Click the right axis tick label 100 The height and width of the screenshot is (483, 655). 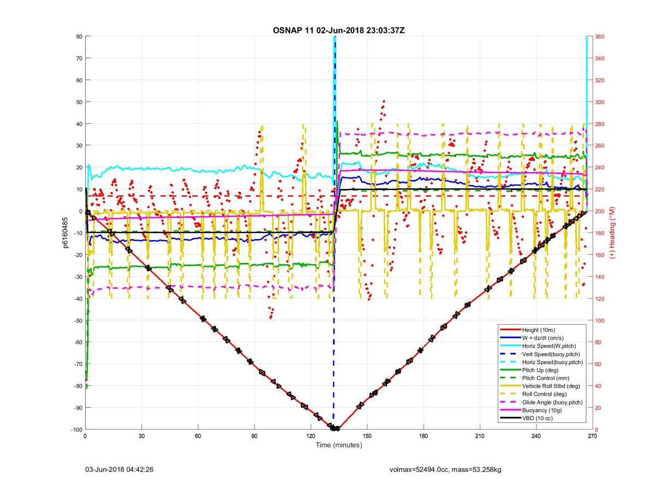[600, 320]
